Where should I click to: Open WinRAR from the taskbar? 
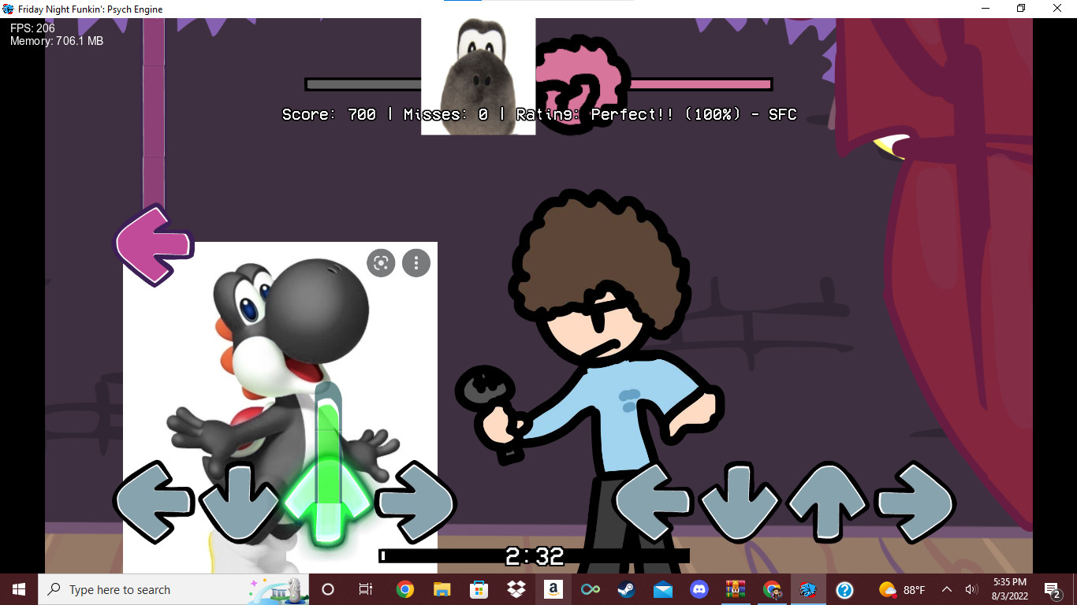(x=735, y=589)
